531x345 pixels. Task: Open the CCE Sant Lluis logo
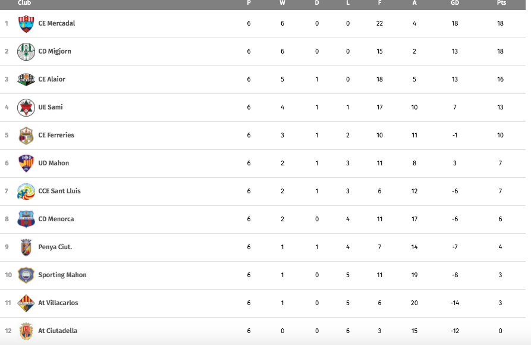(26, 191)
